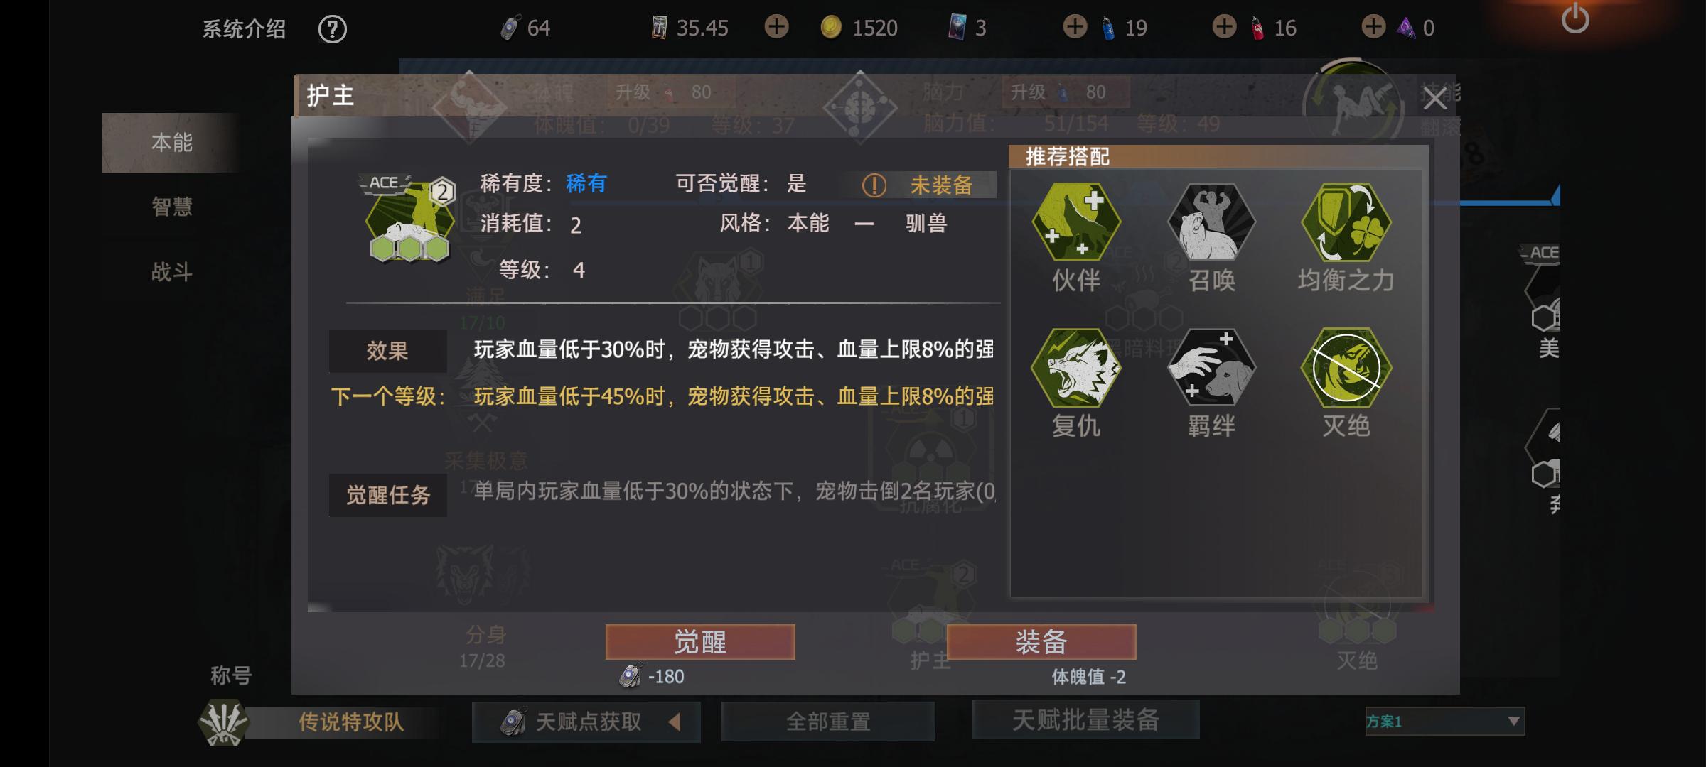Click the power icon at top right

tap(1574, 19)
